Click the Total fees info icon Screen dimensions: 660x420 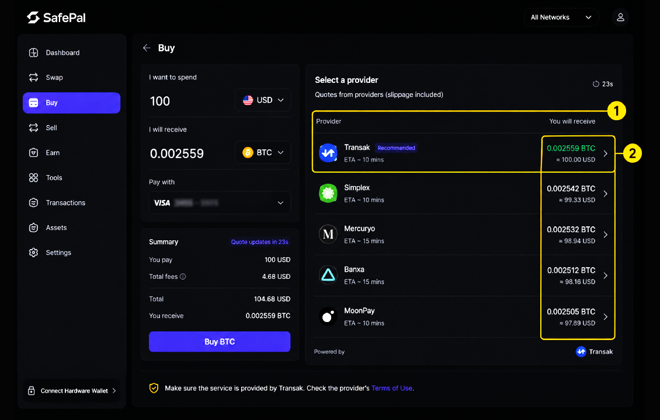coord(183,276)
